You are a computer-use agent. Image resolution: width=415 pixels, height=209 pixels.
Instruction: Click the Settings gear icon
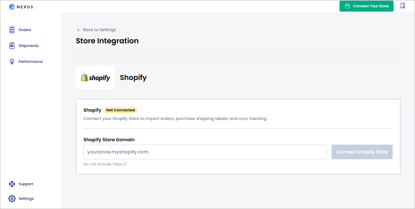[12, 199]
